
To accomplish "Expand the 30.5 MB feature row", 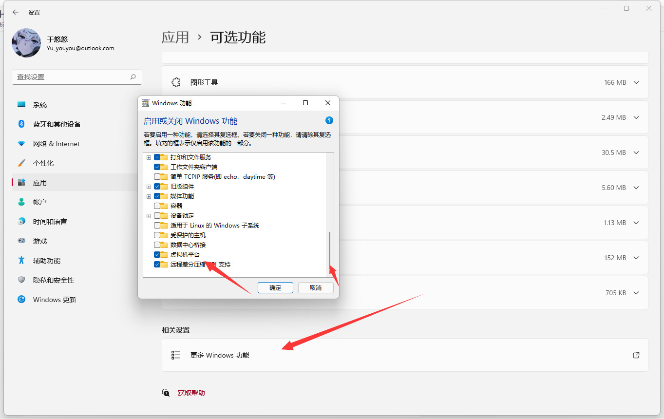I will pyautogui.click(x=636, y=152).
